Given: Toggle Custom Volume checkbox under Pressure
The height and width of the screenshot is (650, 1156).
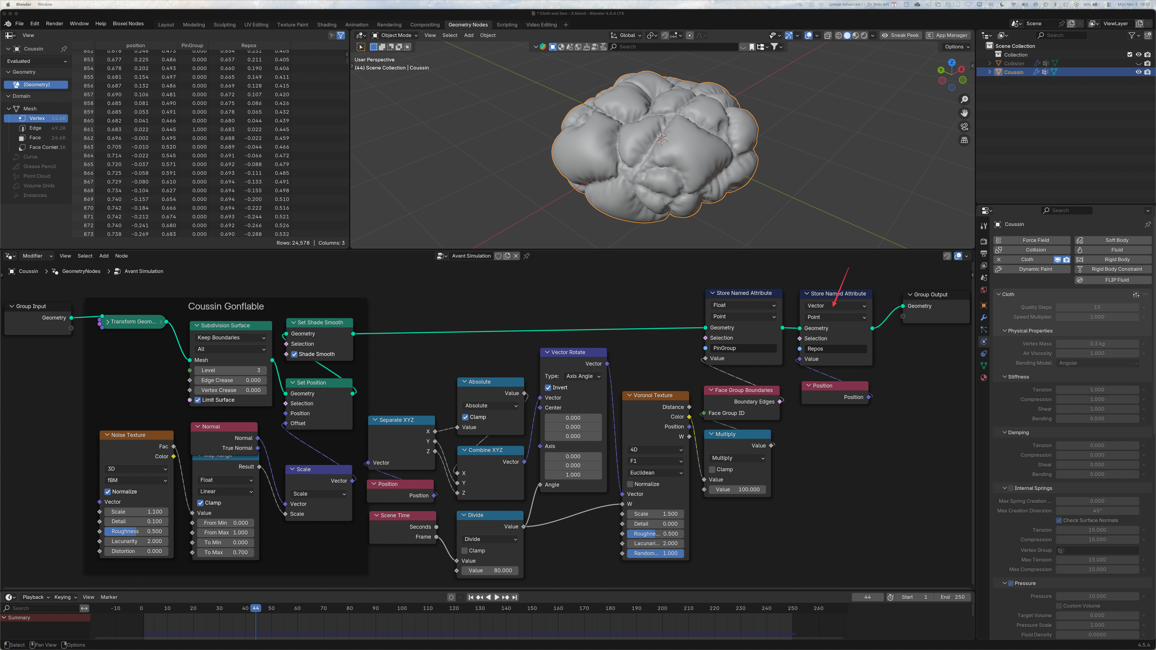Looking at the screenshot, I should point(1059,606).
